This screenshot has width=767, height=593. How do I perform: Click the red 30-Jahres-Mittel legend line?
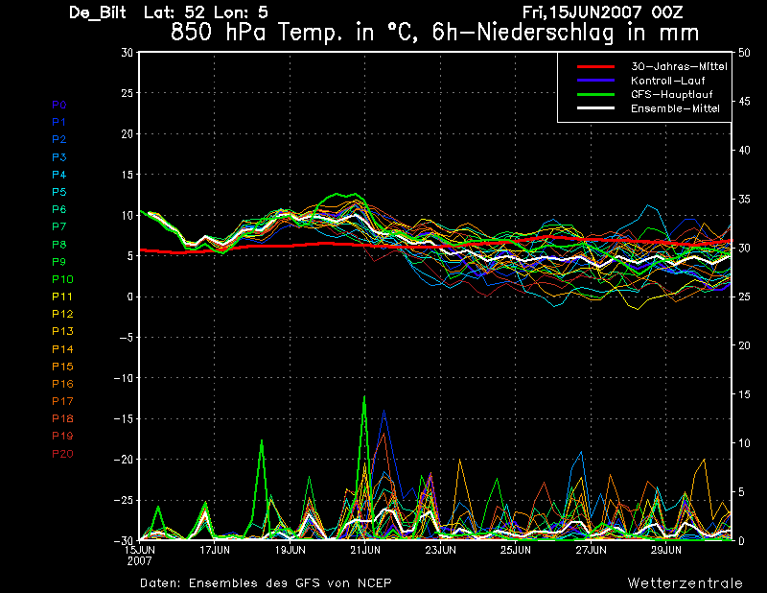(x=595, y=66)
